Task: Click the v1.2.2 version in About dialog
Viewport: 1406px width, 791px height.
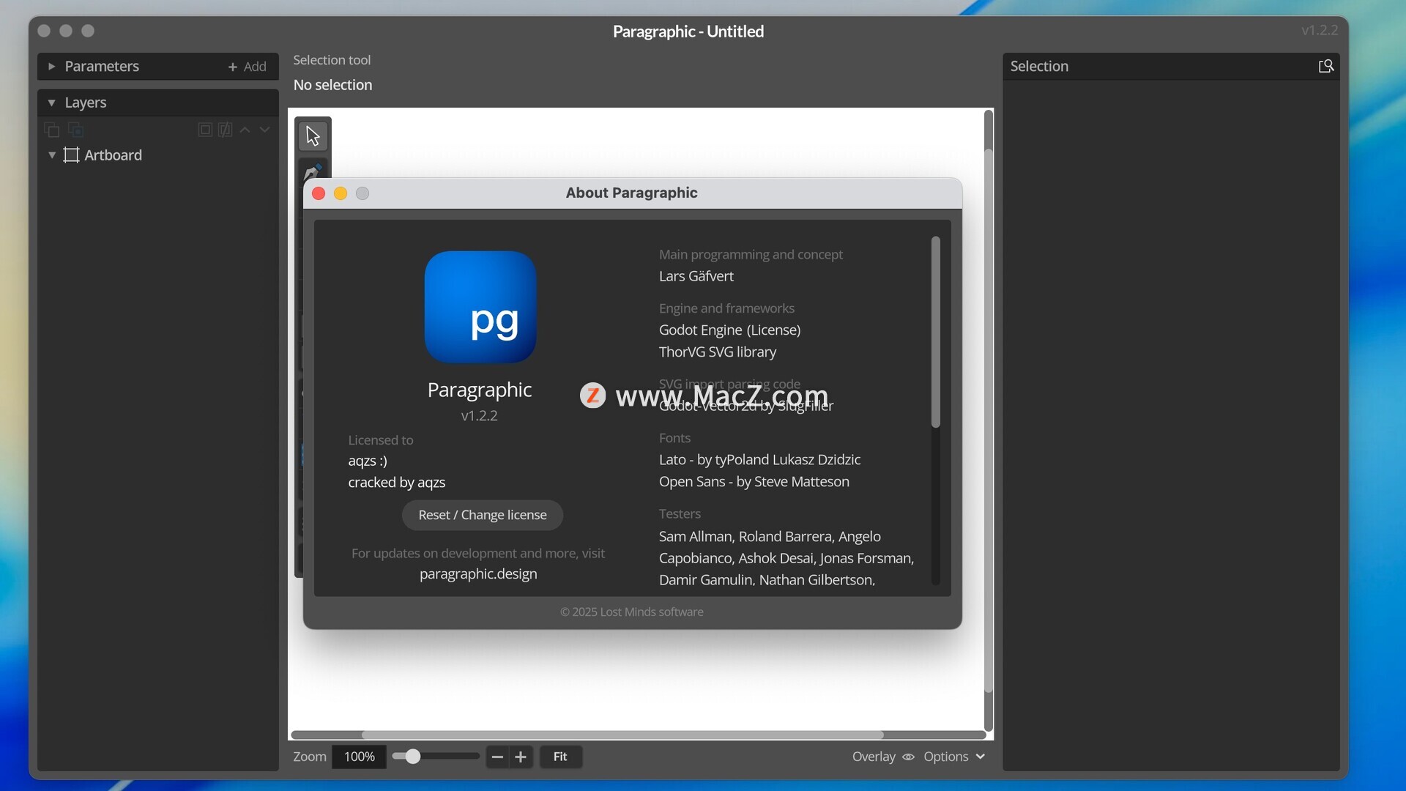Action: [479, 415]
